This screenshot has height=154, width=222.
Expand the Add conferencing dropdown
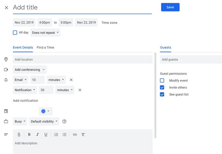(x=30, y=70)
